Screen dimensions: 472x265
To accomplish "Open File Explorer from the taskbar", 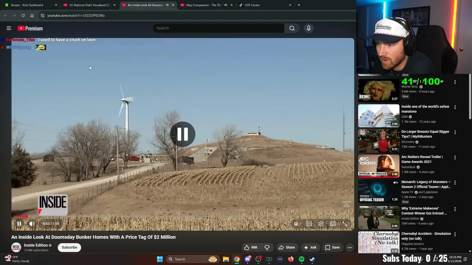I will pyautogui.click(x=226, y=259).
